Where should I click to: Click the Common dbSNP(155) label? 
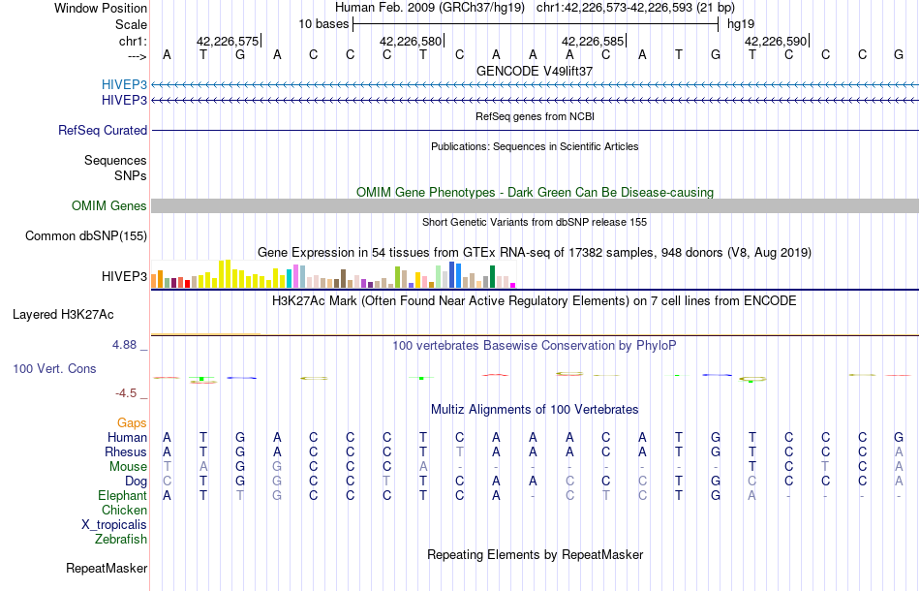pyautogui.click(x=86, y=236)
